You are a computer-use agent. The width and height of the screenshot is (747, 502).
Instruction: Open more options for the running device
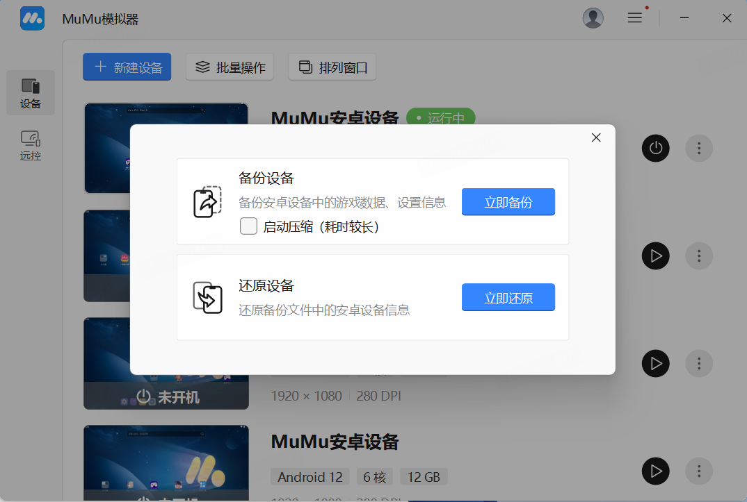click(x=699, y=148)
